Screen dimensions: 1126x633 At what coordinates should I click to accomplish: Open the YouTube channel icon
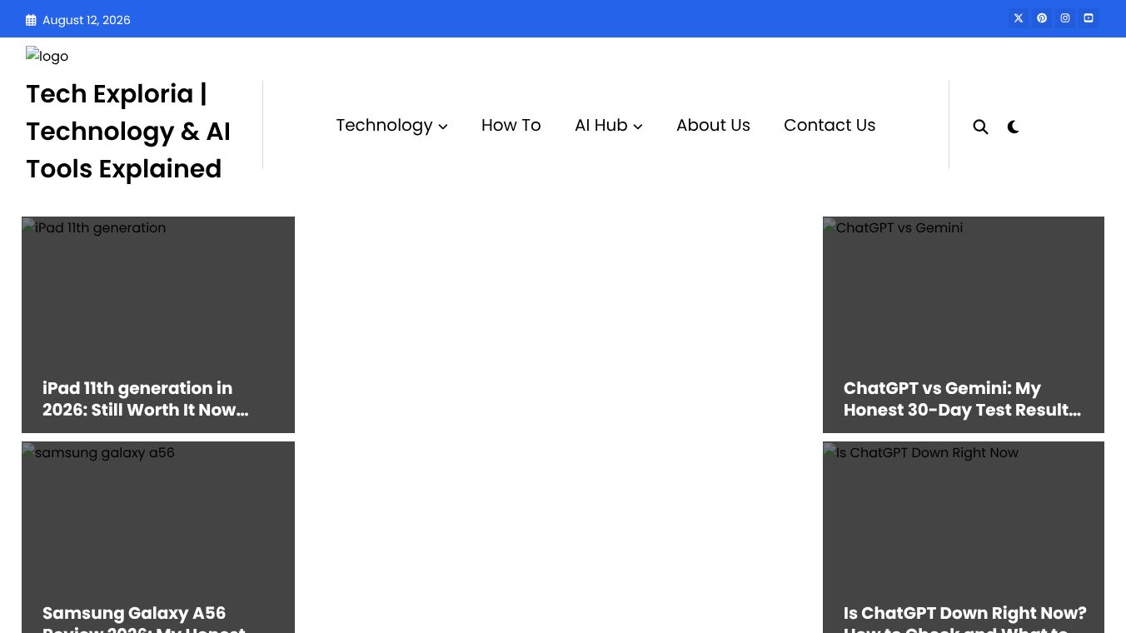tap(1089, 18)
